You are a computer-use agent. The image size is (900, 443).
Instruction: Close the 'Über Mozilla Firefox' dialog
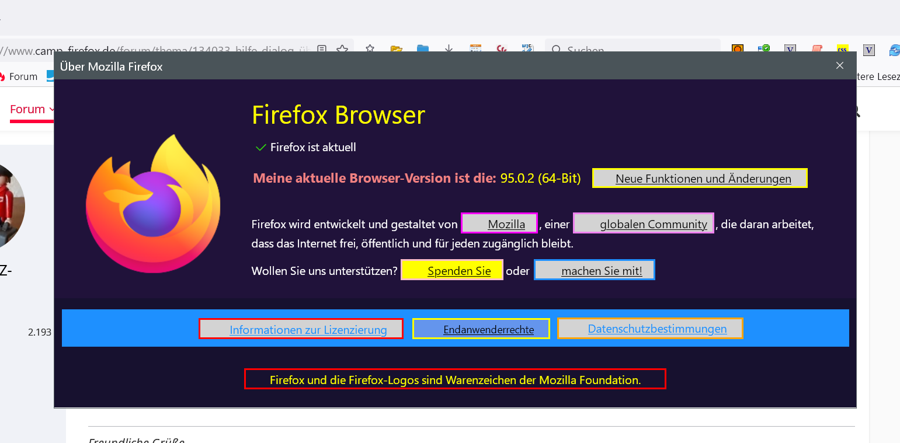click(x=840, y=65)
